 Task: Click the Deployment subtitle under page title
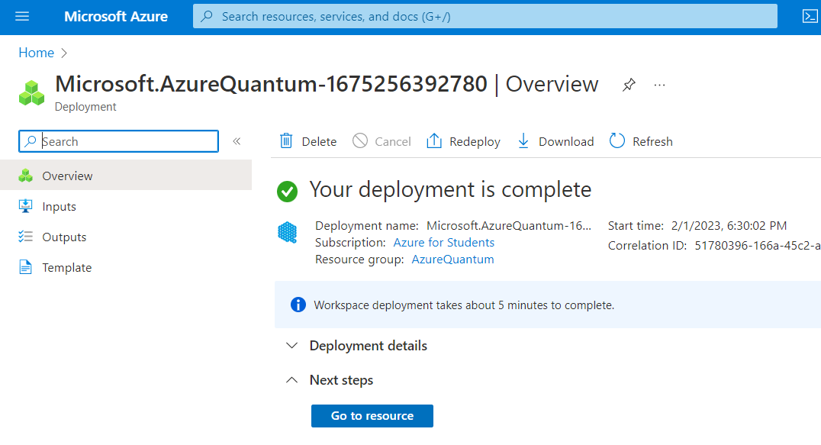click(85, 107)
